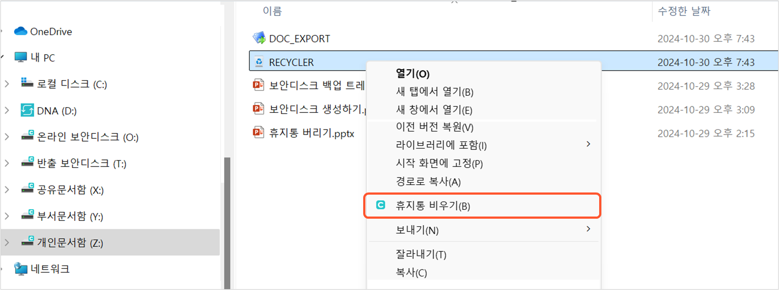Click the RECYCLER recycle bin icon
Image resolution: width=779 pixels, height=290 pixels.
[259, 62]
